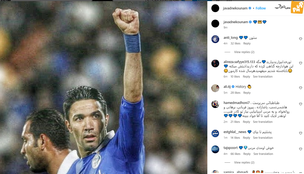See translation of estghlal__news comment
304x174 pixels.
click(263, 138)
